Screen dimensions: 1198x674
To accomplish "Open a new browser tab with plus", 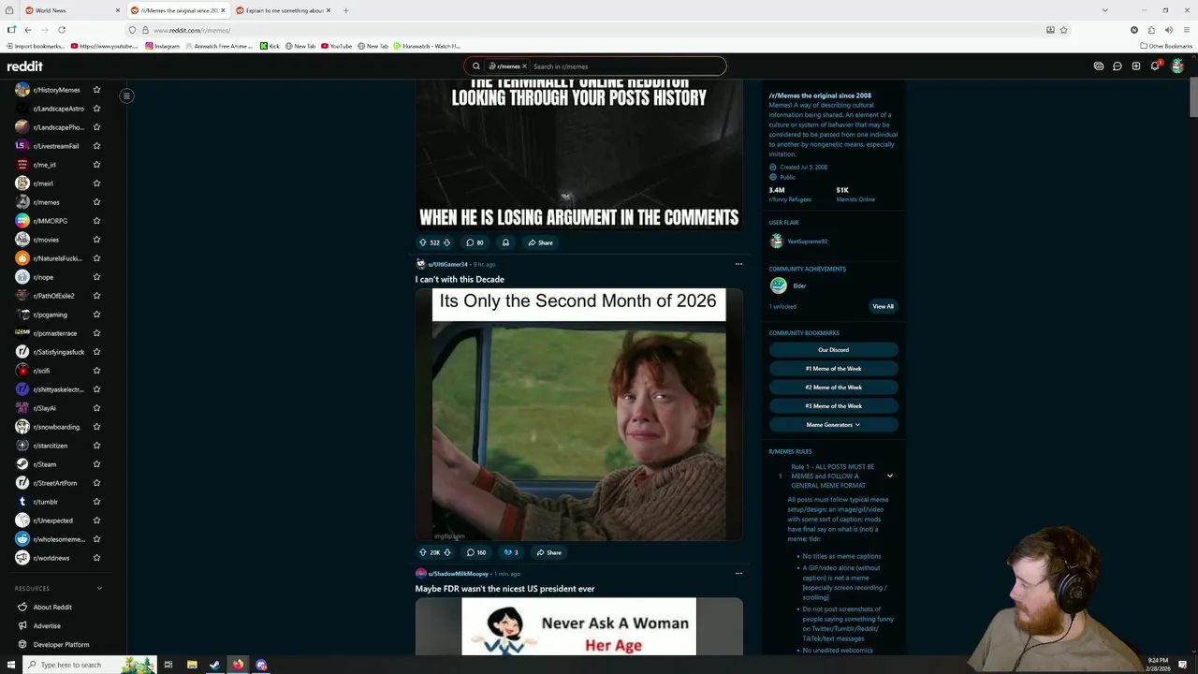I will [345, 10].
